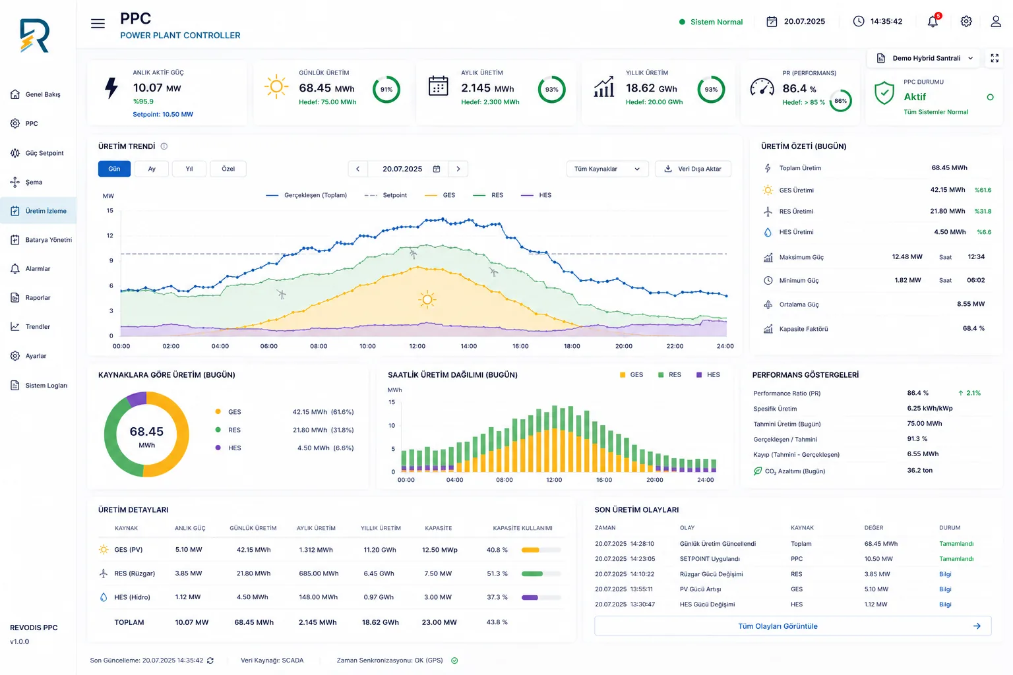Open Tüm Kaynaklar source dropdown

tap(607, 169)
